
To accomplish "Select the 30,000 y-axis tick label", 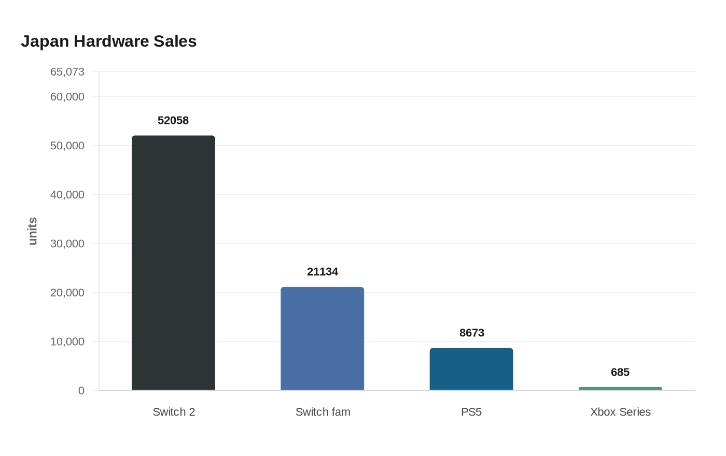I will (x=67, y=244).
